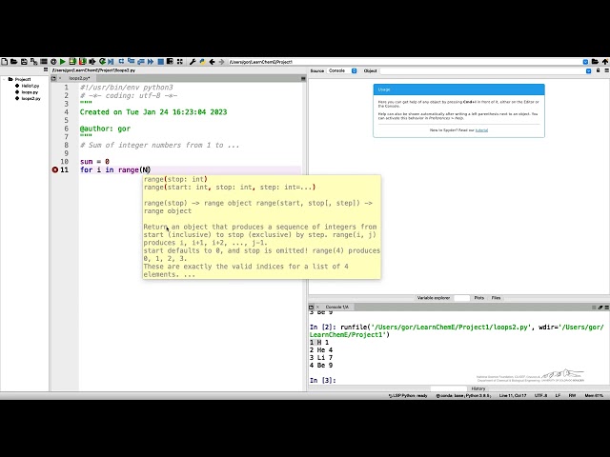The height and width of the screenshot is (457, 610).
Task: Click the Continue execution double-arrow icon
Action: [x=151, y=61]
